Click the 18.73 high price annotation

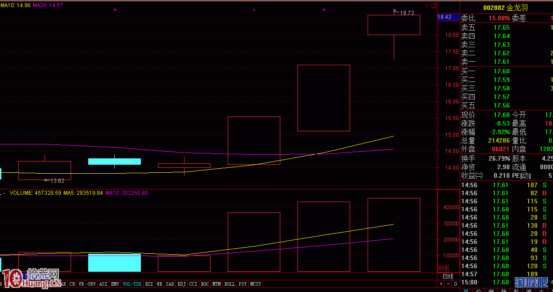(x=407, y=13)
